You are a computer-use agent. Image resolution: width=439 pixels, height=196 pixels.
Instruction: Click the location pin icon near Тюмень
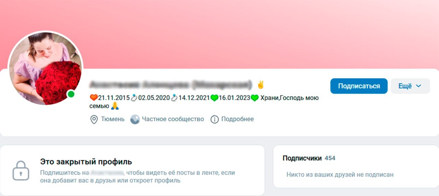pyautogui.click(x=94, y=119)
